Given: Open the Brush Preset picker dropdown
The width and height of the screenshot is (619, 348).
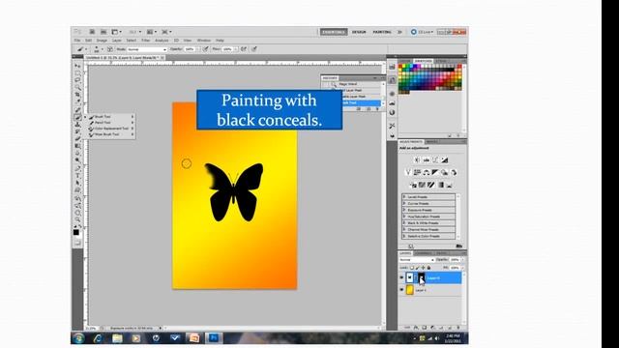Looking at the screenshot, I should coord(98,49).
